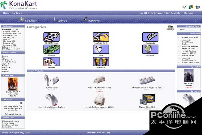Open Microsoft Internet Keyboard PS/2 image
The width and height of the screenshot is (202, 135).
point(147,80)
